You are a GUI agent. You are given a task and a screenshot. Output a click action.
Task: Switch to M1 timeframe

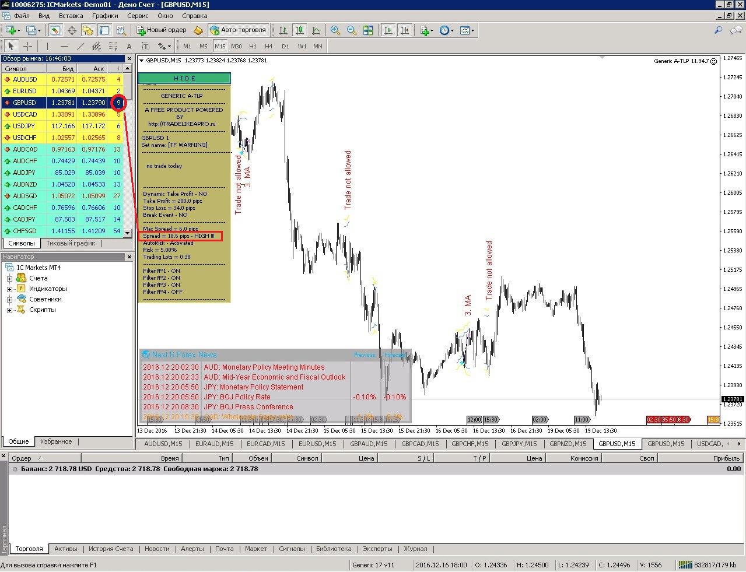point(187,46)
